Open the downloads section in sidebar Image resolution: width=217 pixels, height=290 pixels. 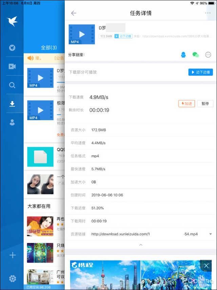(12, 104)
